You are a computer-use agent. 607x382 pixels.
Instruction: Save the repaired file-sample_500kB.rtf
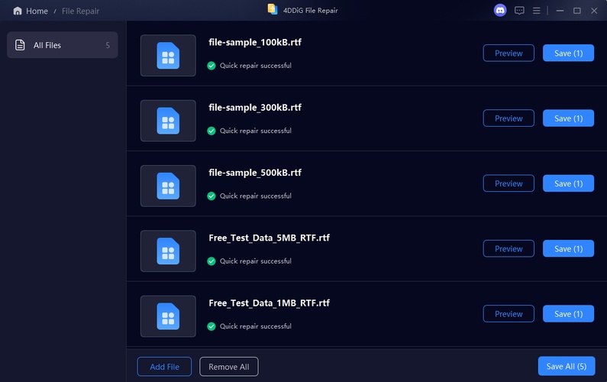click(568, 183)
